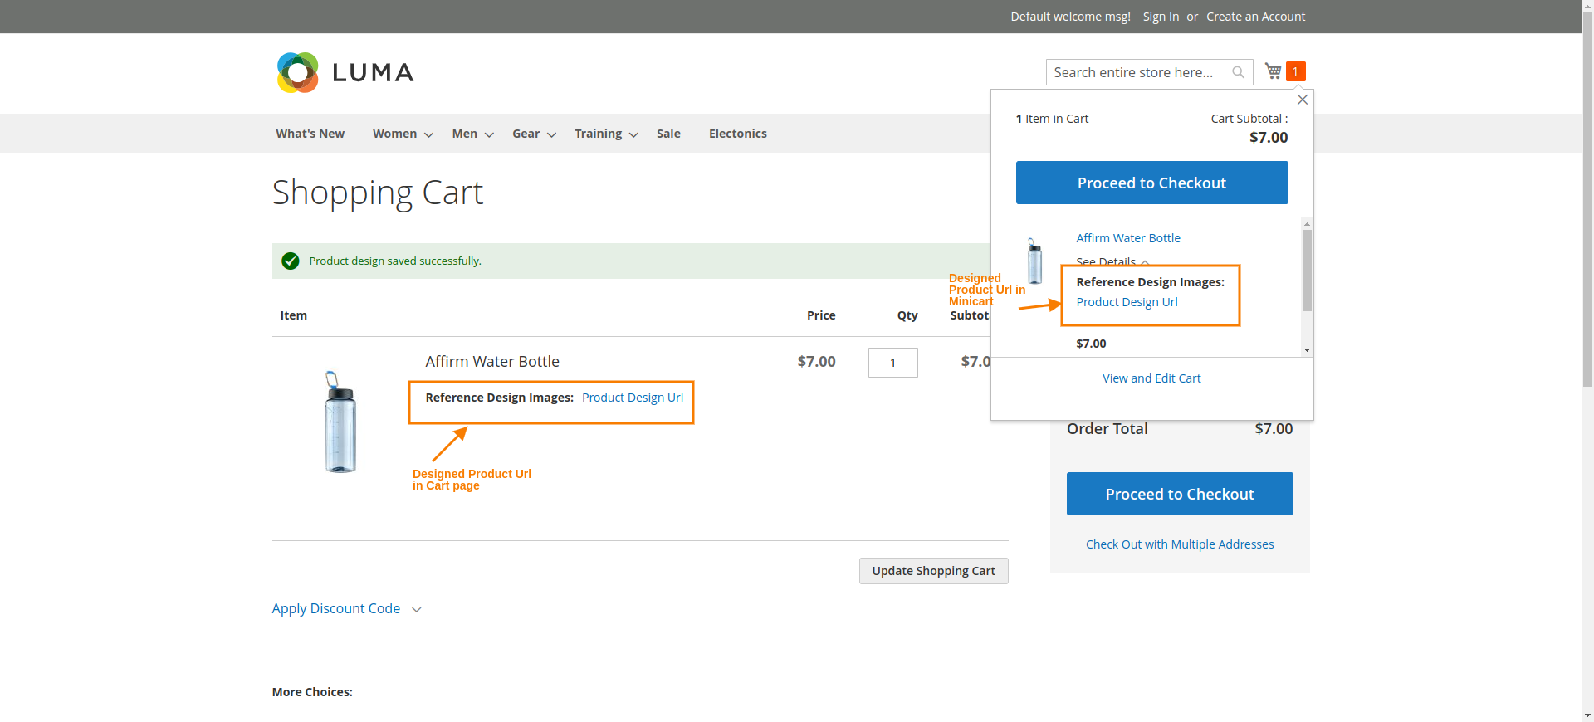Expand the Training menu chevron
1594x722 pixels.
coord(633,134)
